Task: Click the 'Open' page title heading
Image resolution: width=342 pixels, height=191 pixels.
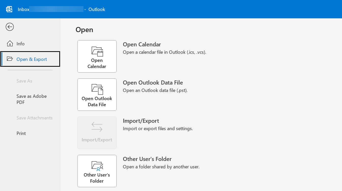Action: pos(84,30)
